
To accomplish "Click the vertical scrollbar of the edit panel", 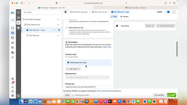I will click(x=177, y=49).
